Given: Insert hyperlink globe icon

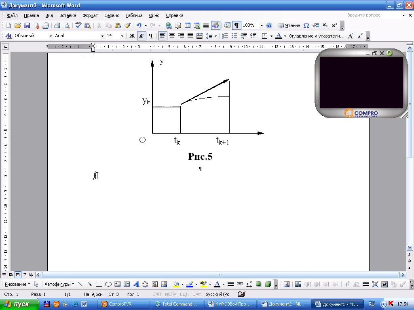Looking at the screenshot, I should click(169, 25).
